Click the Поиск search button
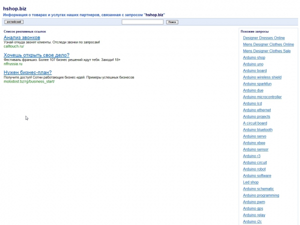300x225 pixels. (x=172, y=22)
